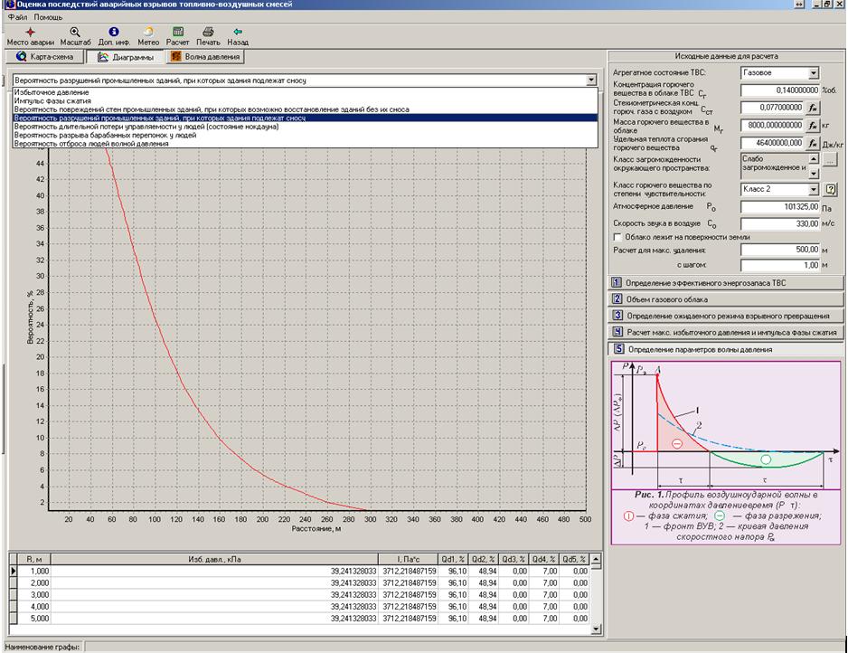Click the atmospheric pressure input field

click(x=780, y=206)
